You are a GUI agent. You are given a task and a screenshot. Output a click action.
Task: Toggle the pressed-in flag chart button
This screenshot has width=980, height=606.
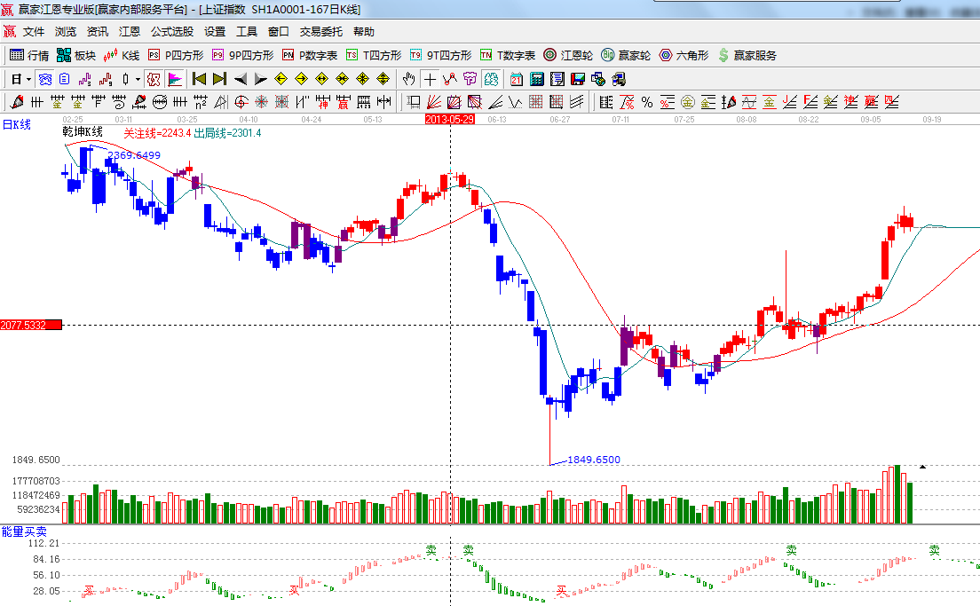click(174, 79)
